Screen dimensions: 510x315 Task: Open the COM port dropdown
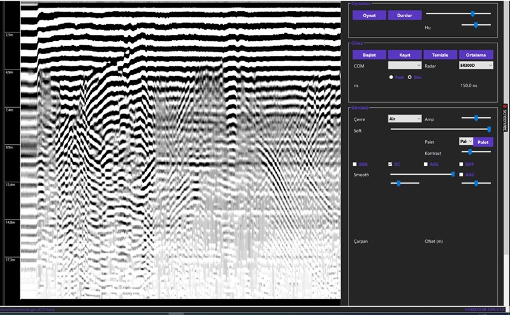[405, 65]
